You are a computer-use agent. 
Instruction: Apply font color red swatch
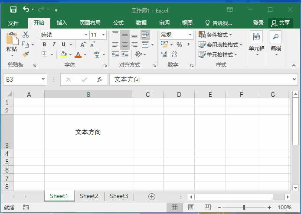78,54
